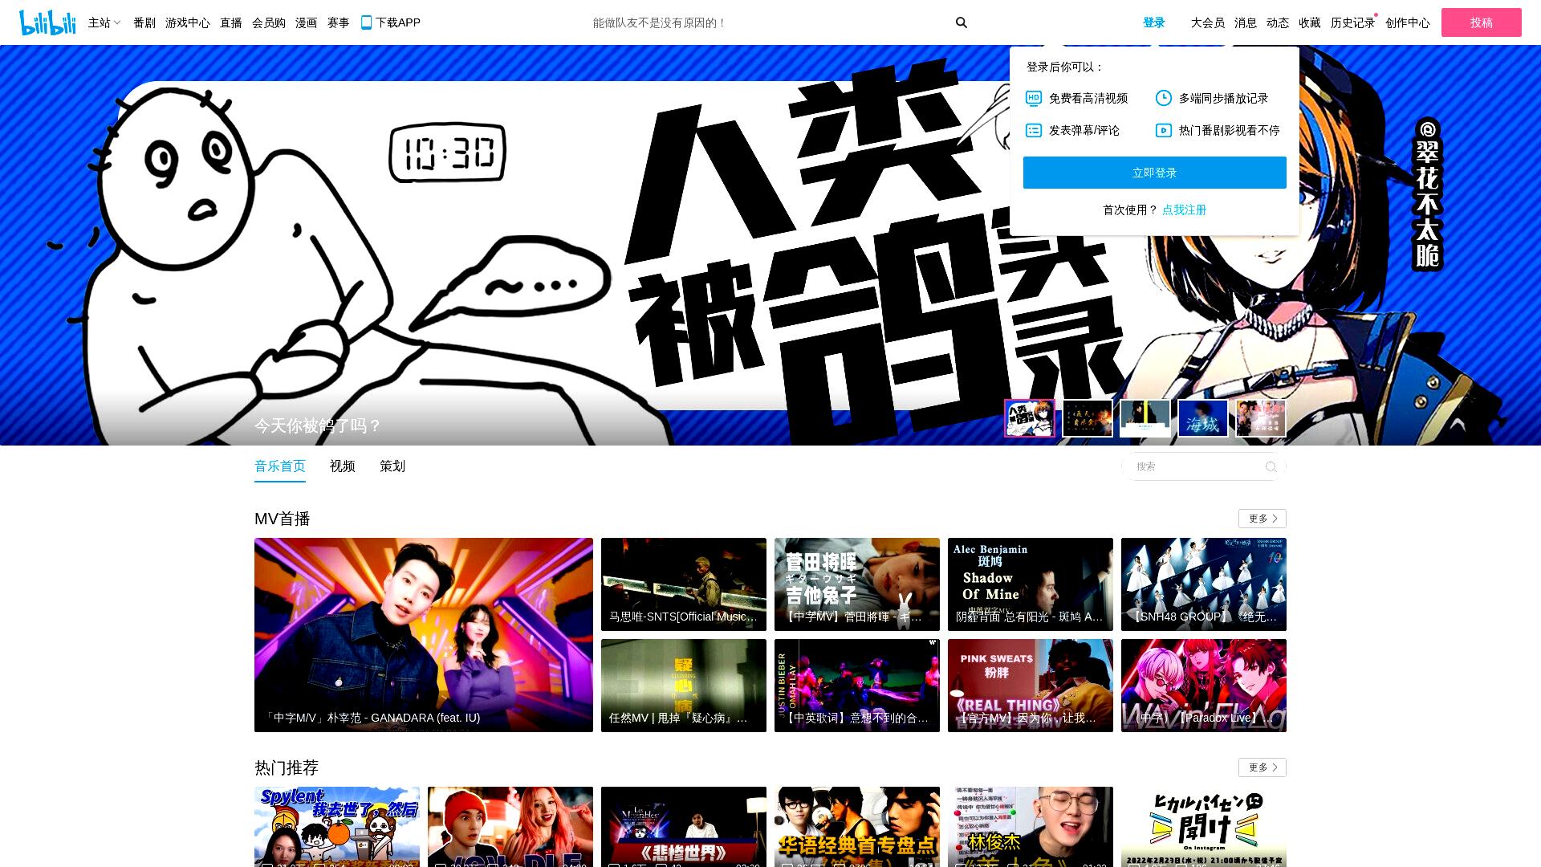
Task: Click the MV首播 section heading
Action: pos(283,519)
